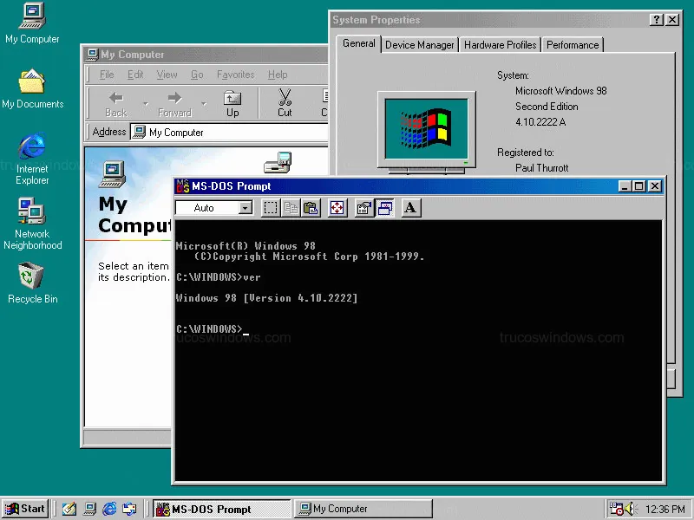
Task: Click the Cut scissors icon
Action: click(x=285, y=102)
